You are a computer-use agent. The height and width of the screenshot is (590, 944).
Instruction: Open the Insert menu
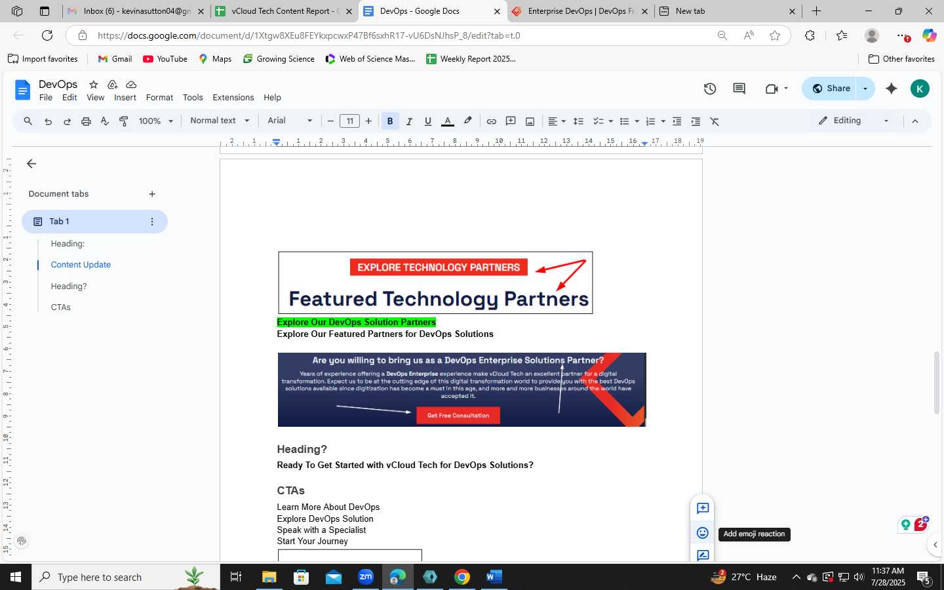[125, 98]
